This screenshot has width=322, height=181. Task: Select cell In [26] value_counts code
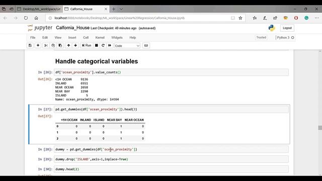(171, 72)
